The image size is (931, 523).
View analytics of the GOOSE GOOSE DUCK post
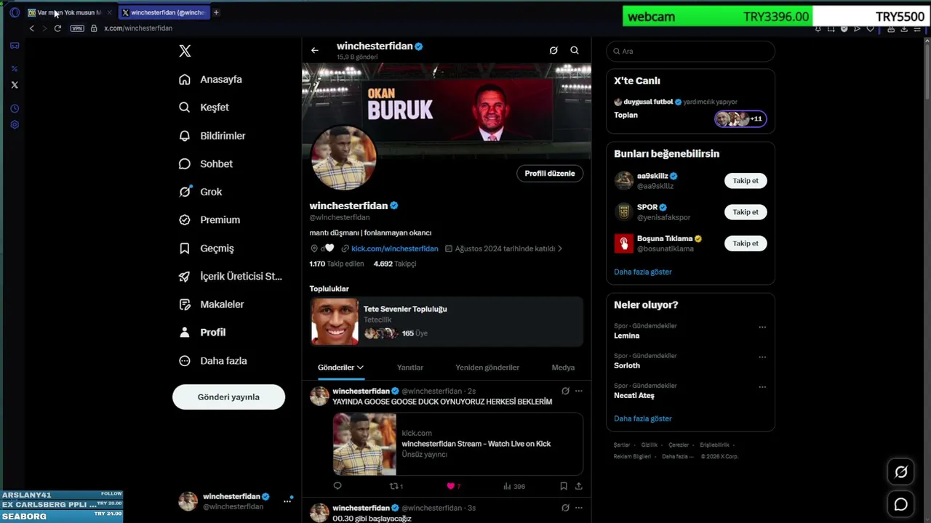tap(514, 486)
